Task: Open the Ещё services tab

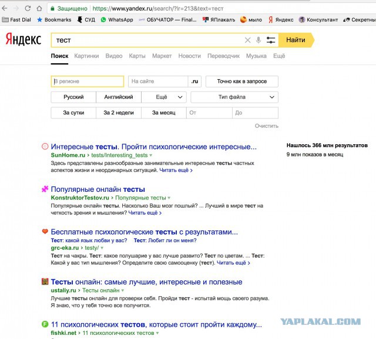Action: (x=279, y=56)
